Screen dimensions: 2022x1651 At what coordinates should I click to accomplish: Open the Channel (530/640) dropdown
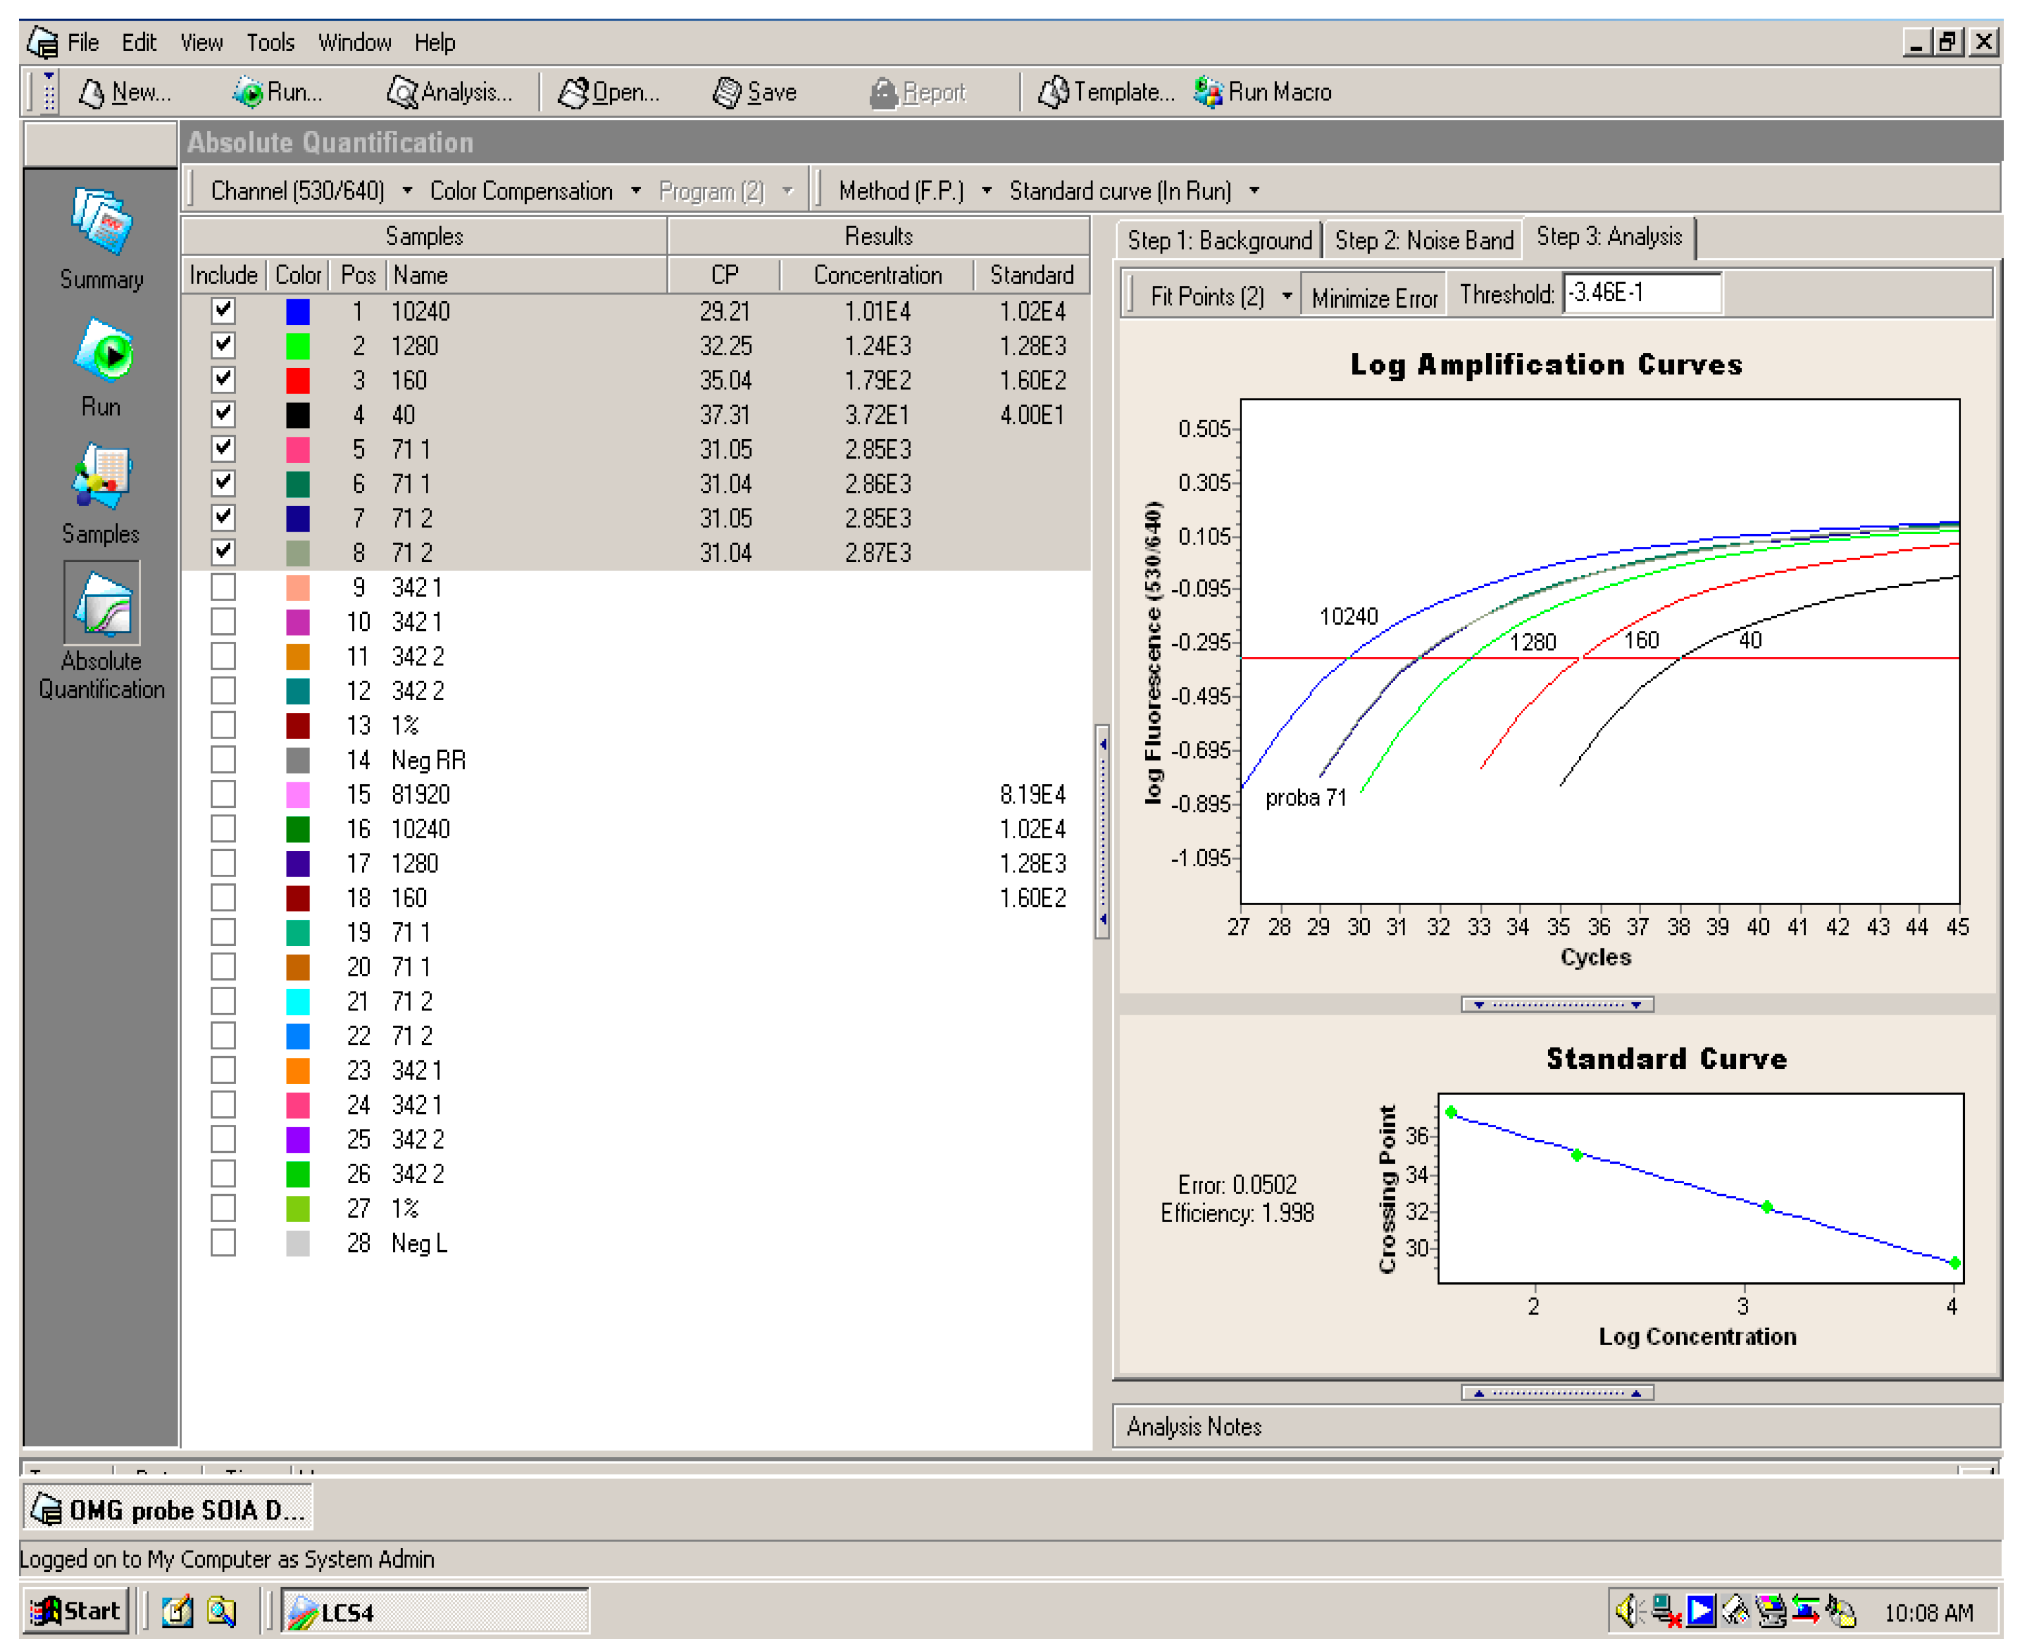pos(408,190)
